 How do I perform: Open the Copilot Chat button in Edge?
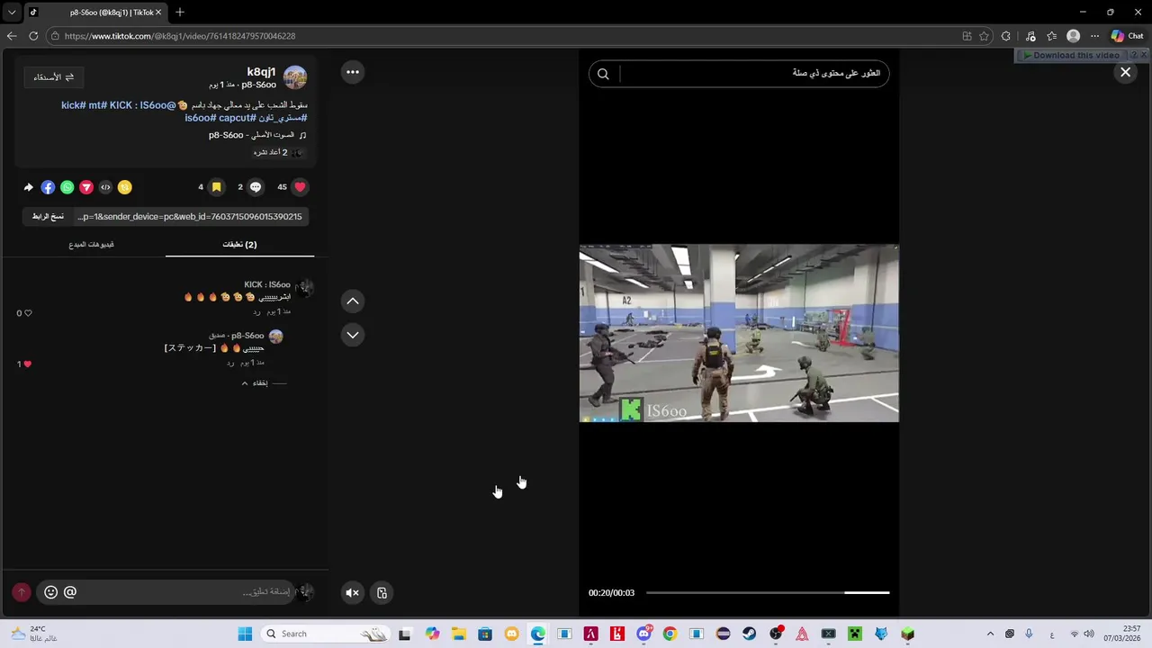[1128, 36]
